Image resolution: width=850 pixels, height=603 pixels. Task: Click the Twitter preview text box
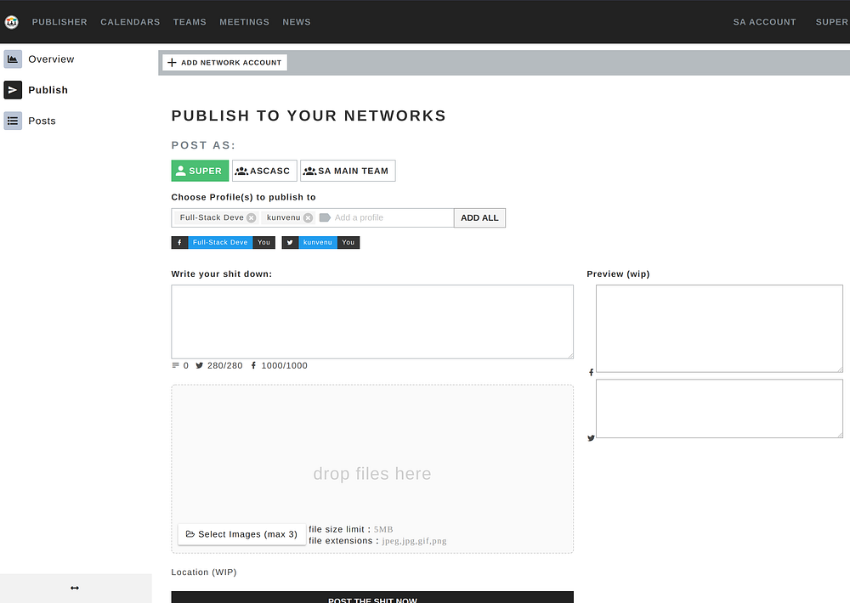[x=719, y=409]
